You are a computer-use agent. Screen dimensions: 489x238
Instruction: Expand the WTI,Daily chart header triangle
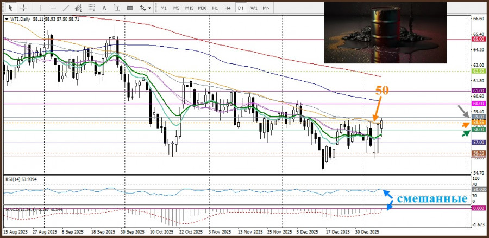7,18
